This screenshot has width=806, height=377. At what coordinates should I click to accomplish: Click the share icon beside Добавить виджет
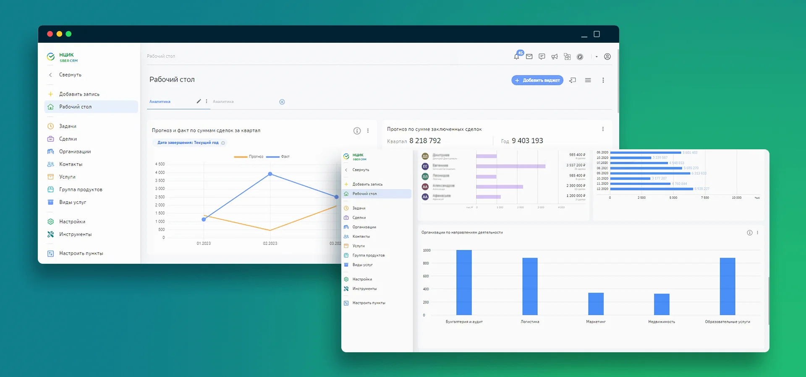tap(573, 80)
